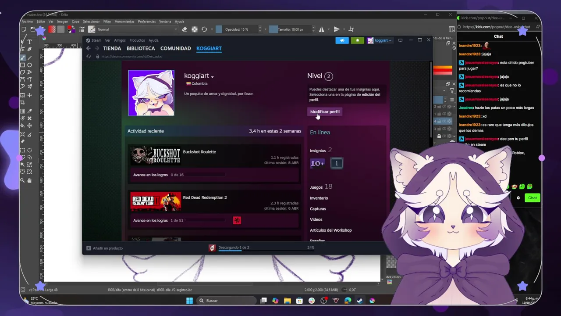Click the green Chat button in Kick
Image resolution: width=561 pixels, height=316 pixels.
coord(532,198)
